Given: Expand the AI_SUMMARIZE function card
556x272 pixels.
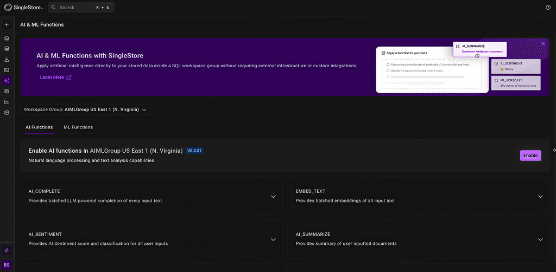Looking at the screenshot, I should (x=540, y=239).
